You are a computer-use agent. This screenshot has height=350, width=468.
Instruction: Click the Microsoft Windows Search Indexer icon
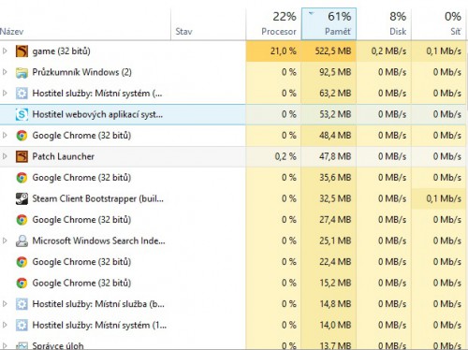click(22, 241)
